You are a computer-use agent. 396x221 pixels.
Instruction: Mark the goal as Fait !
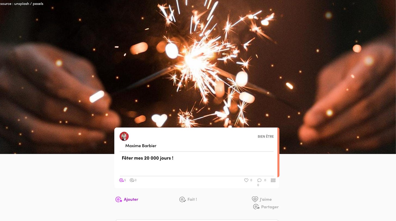pos(188,200)
